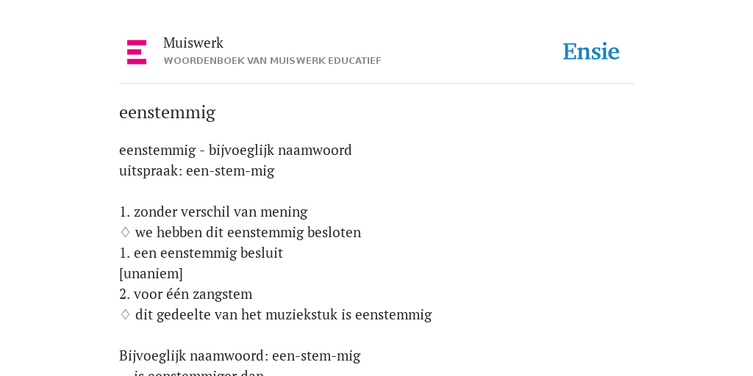The image size is (753, 376).
Task: Select the Woordenboek van Muiswerk Educatief subtitle
Action: [272, 61]
